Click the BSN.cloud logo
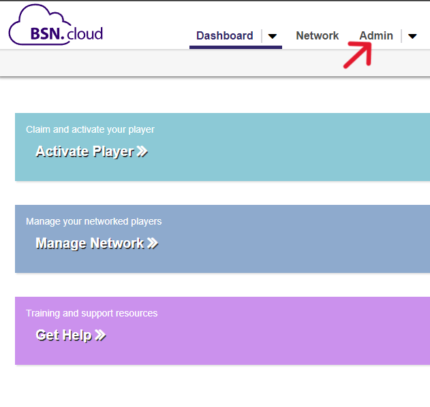This screenshot has width=430, height=407. (x=56, y=25)
